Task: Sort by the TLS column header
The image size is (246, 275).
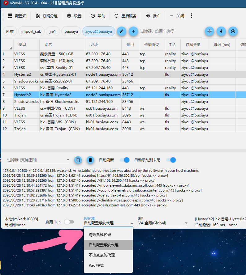Action: 172,45
